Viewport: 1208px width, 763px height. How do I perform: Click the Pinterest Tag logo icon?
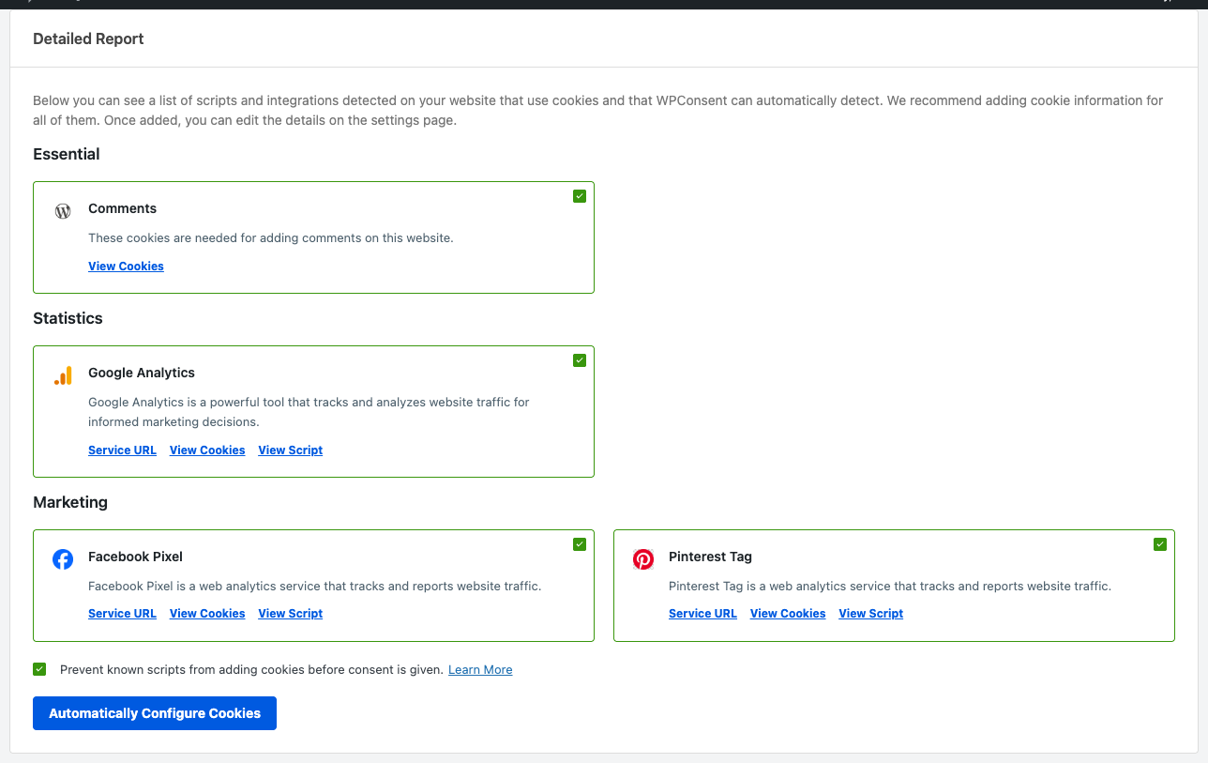pyautogui.click(x=643, y=558)
